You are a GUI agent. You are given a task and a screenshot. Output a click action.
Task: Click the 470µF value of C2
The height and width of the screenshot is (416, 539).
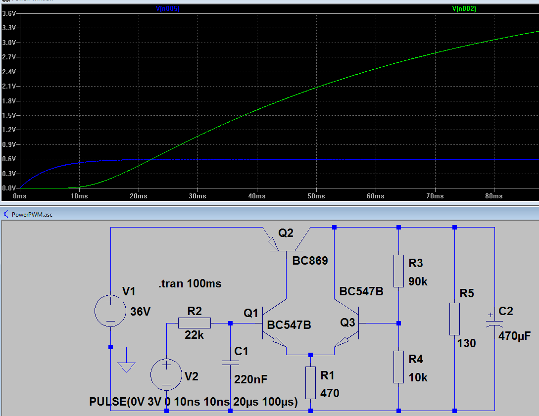514,335
